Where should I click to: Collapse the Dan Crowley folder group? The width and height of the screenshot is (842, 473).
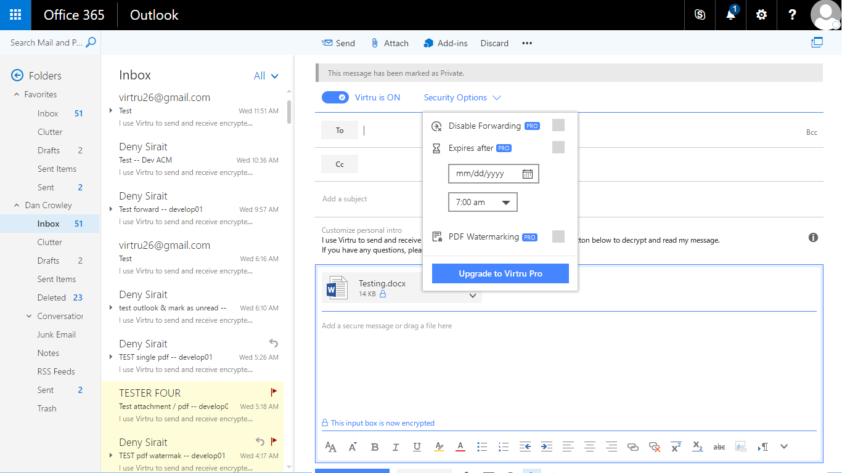click(x=17, y=205)
